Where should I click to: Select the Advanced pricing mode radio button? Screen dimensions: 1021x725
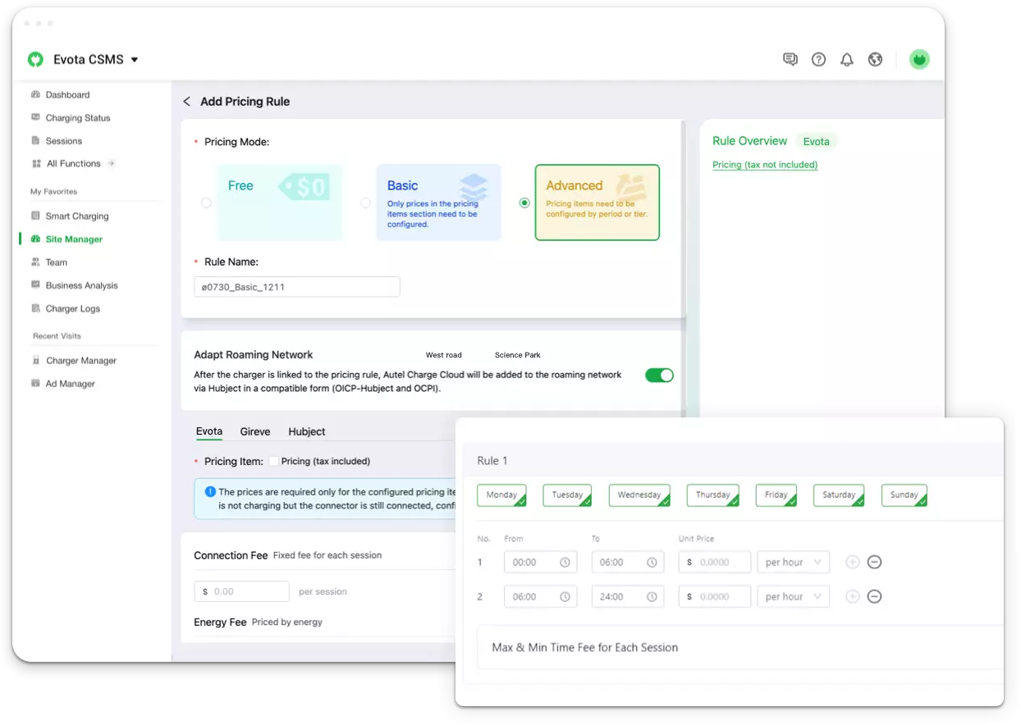point(524,203)
